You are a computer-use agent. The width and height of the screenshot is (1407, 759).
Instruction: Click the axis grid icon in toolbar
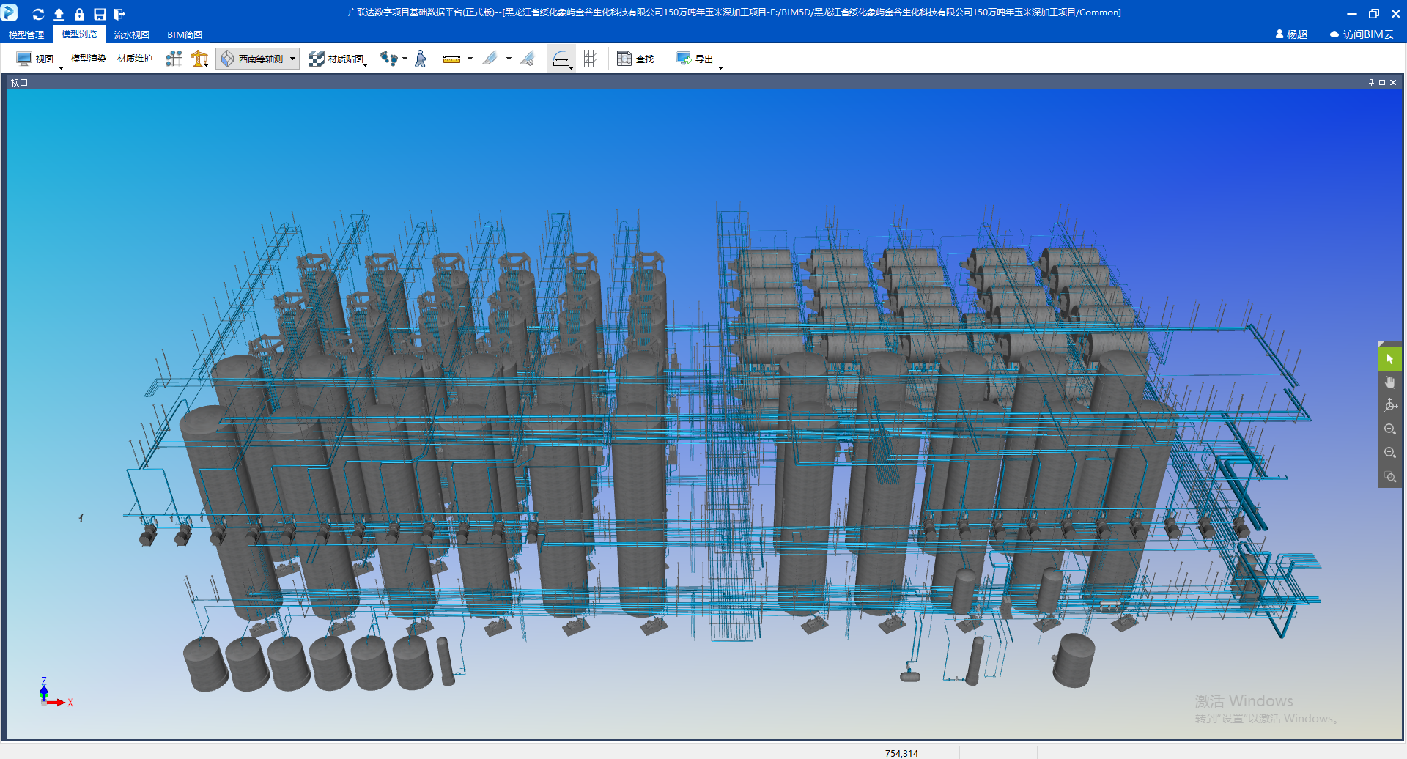174,59
